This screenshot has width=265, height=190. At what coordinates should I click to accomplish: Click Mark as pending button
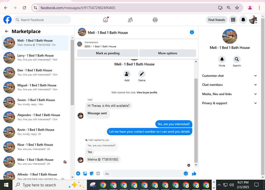(108, 53)
